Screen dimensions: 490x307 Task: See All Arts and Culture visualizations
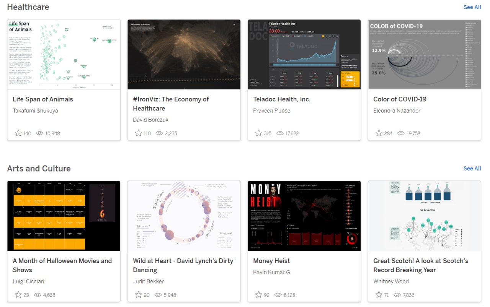472,168
